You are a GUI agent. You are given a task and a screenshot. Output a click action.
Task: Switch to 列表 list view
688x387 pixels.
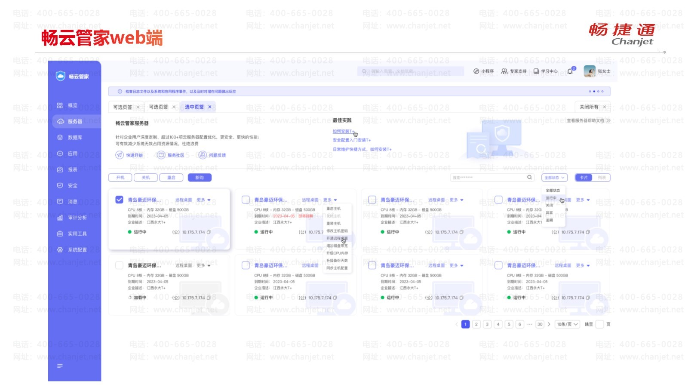(x=602, y=178)
